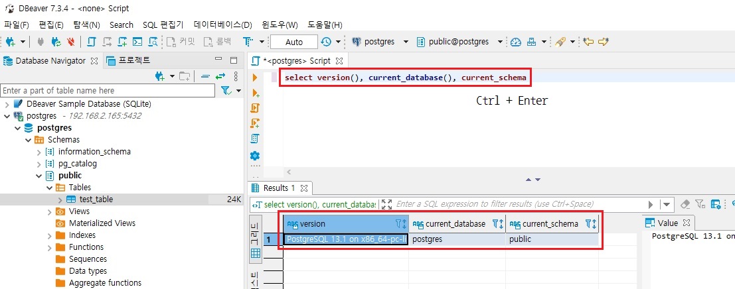Click the create folder icon in Navigator

click(x=185, y=76)
